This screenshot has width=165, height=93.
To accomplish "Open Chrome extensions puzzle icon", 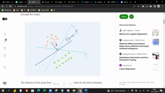I will (x=151, y=6).
